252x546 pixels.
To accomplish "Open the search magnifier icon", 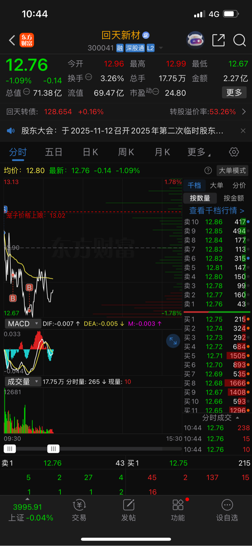I will pyautogui.click(x=240, y=40).
